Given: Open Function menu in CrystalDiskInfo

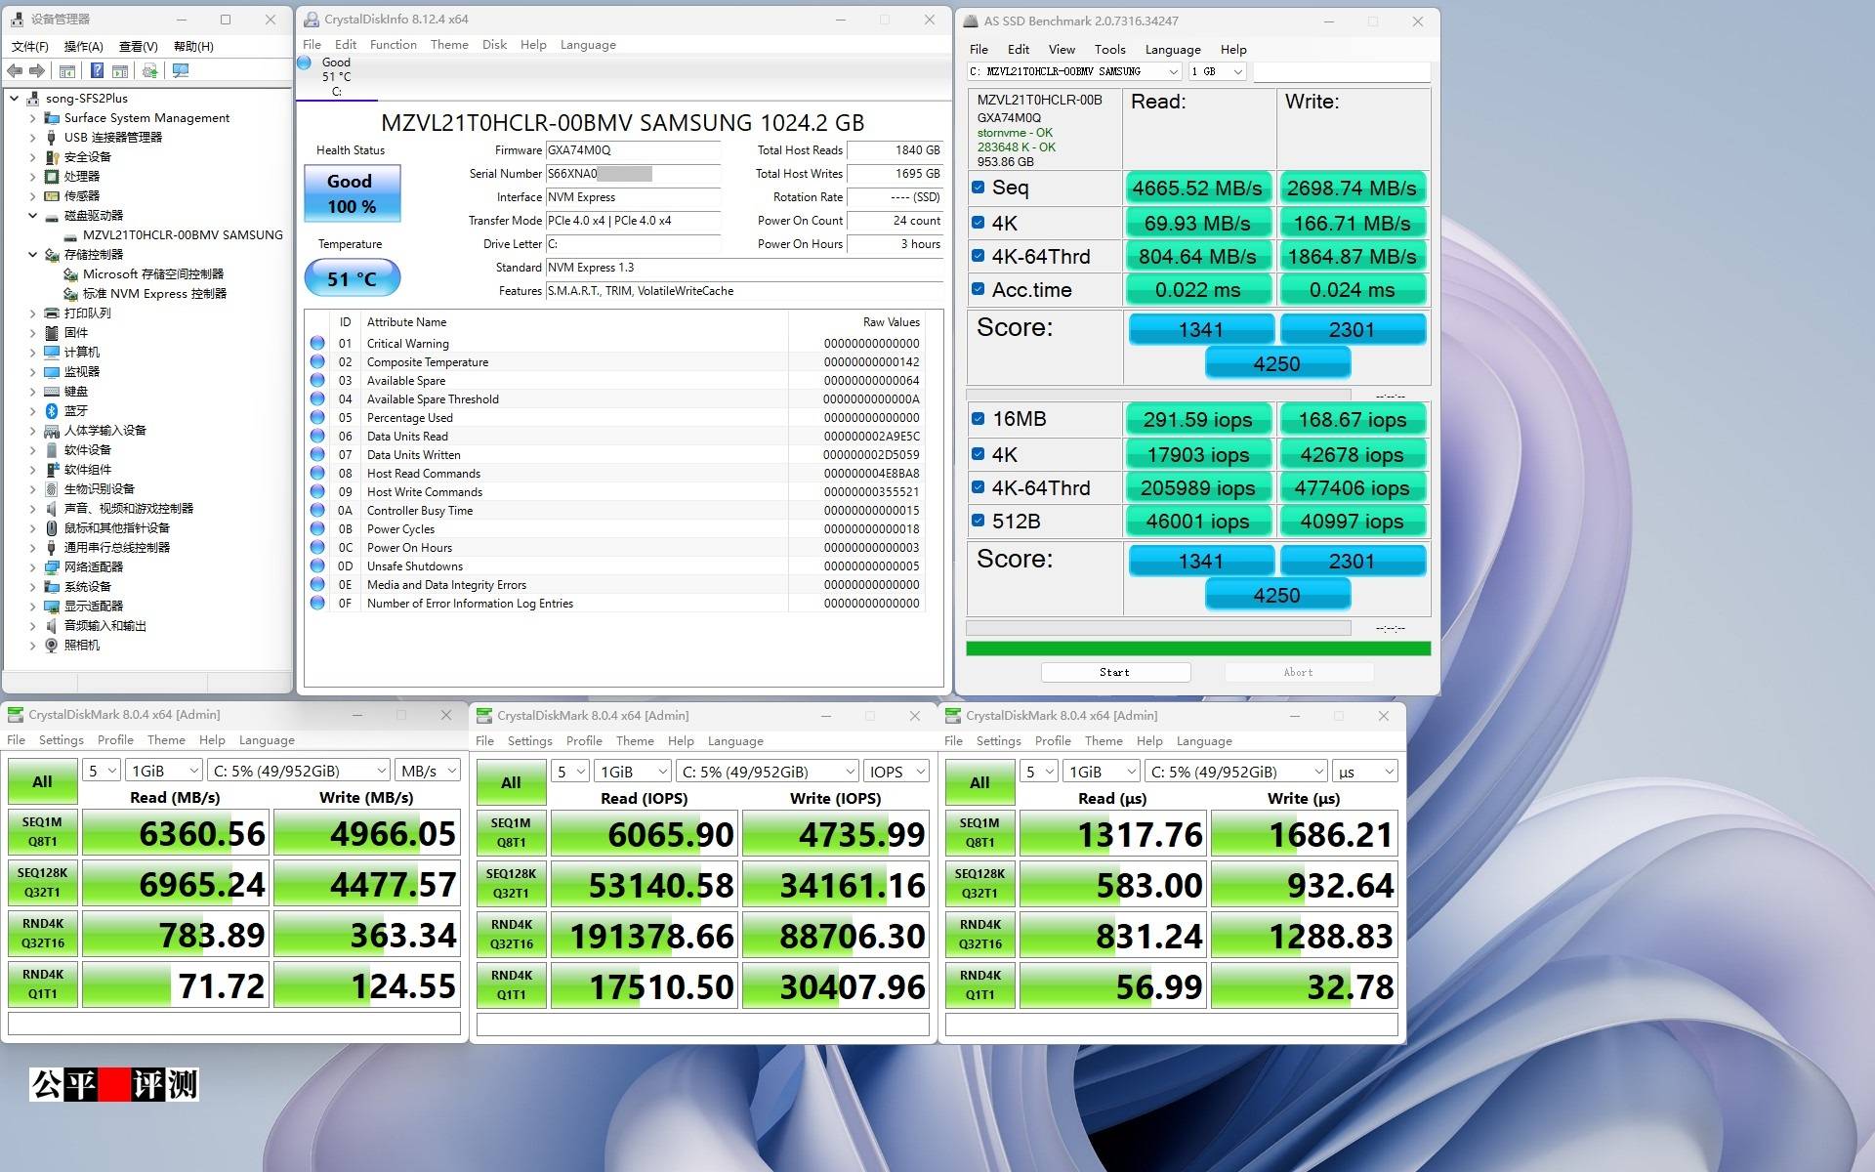Looking at the screenshot, I should [x=393, y=45].
